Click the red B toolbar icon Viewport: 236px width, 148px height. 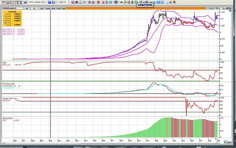[98, 2]
